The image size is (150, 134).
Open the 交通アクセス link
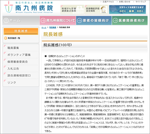click(108, 2)
